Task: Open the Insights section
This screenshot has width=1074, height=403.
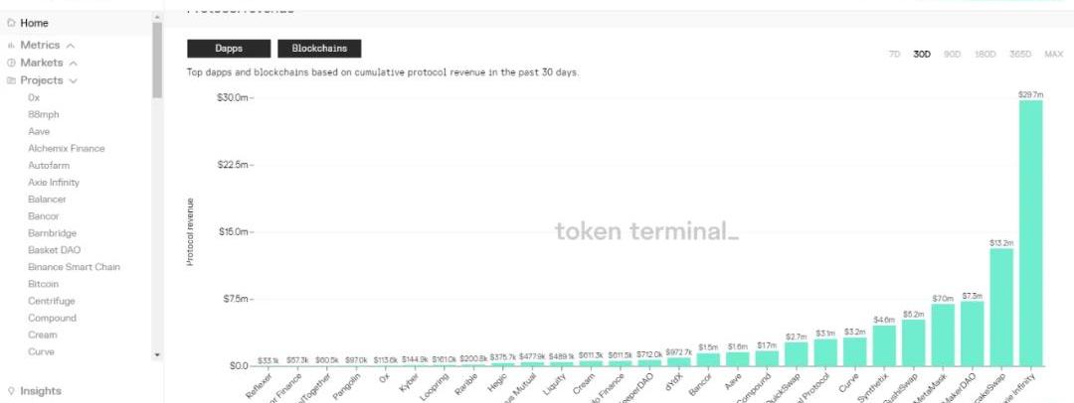Action: click(x=40, y=391)
